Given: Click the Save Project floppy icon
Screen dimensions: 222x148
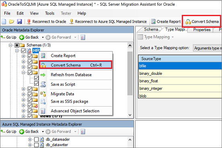Looking at the screenshot, I should point(19,22).
